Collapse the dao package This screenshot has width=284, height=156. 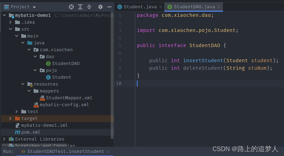35,57
